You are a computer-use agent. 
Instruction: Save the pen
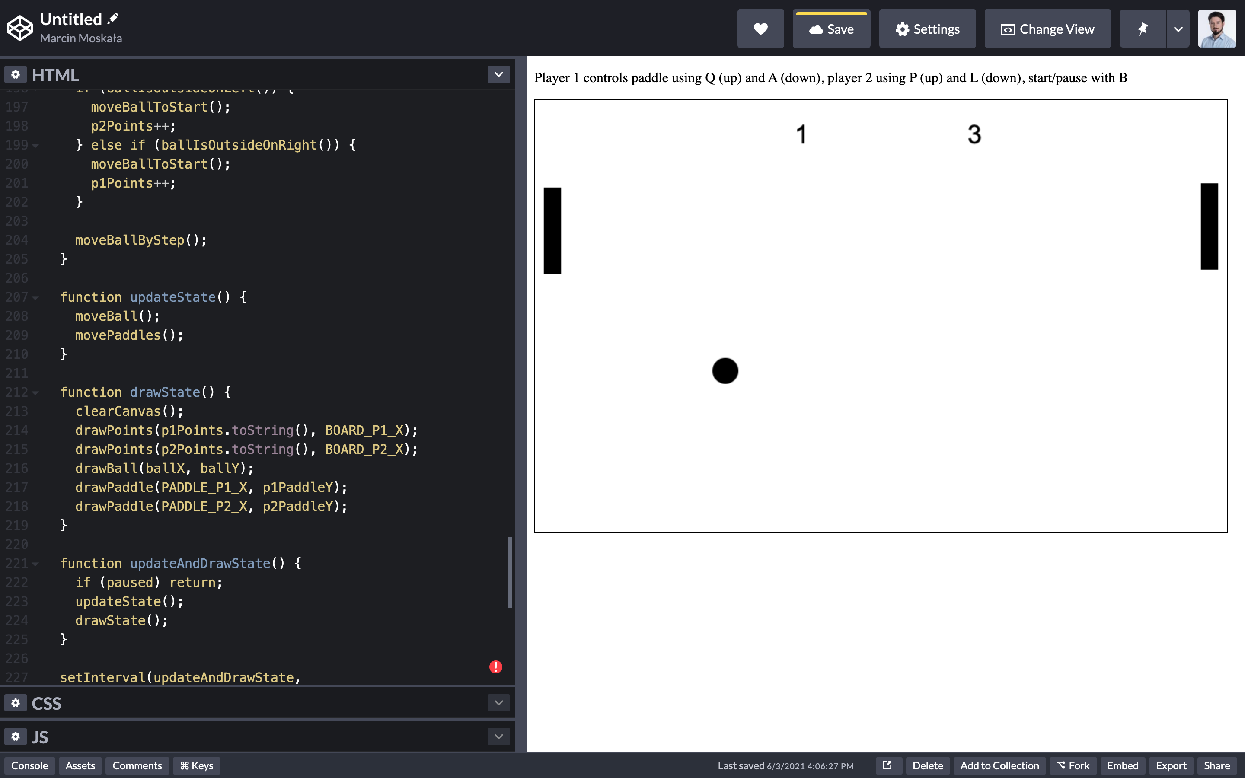click(831, 29)
